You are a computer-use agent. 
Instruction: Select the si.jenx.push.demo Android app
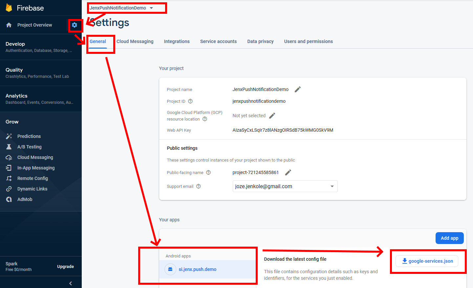coord(197,269)
